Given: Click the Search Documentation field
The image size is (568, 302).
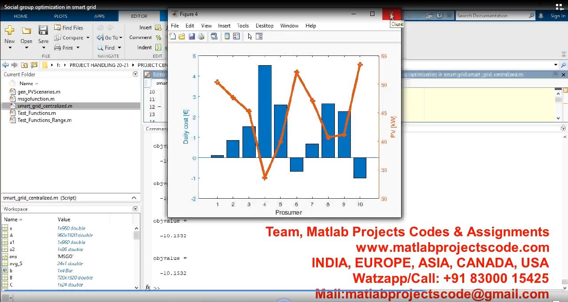Looking at the screenshot, I should [492, 16].
